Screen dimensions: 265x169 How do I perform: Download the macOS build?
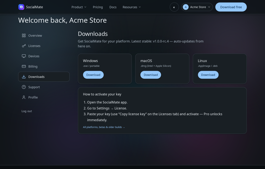151,75
